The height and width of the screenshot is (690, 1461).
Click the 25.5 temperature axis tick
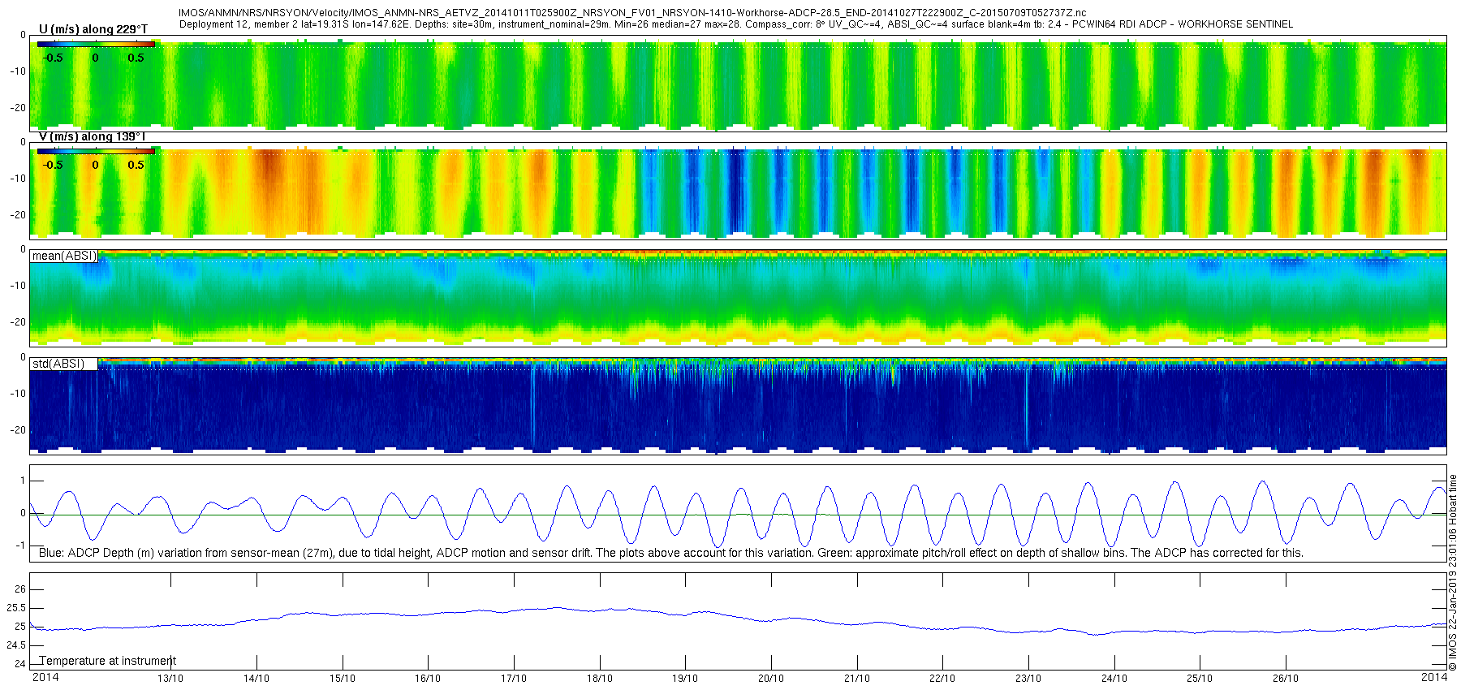[x=15, y=608]
